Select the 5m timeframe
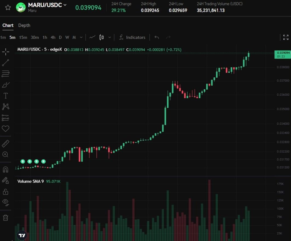Viewport: 291px width, 241px height. 12,37
